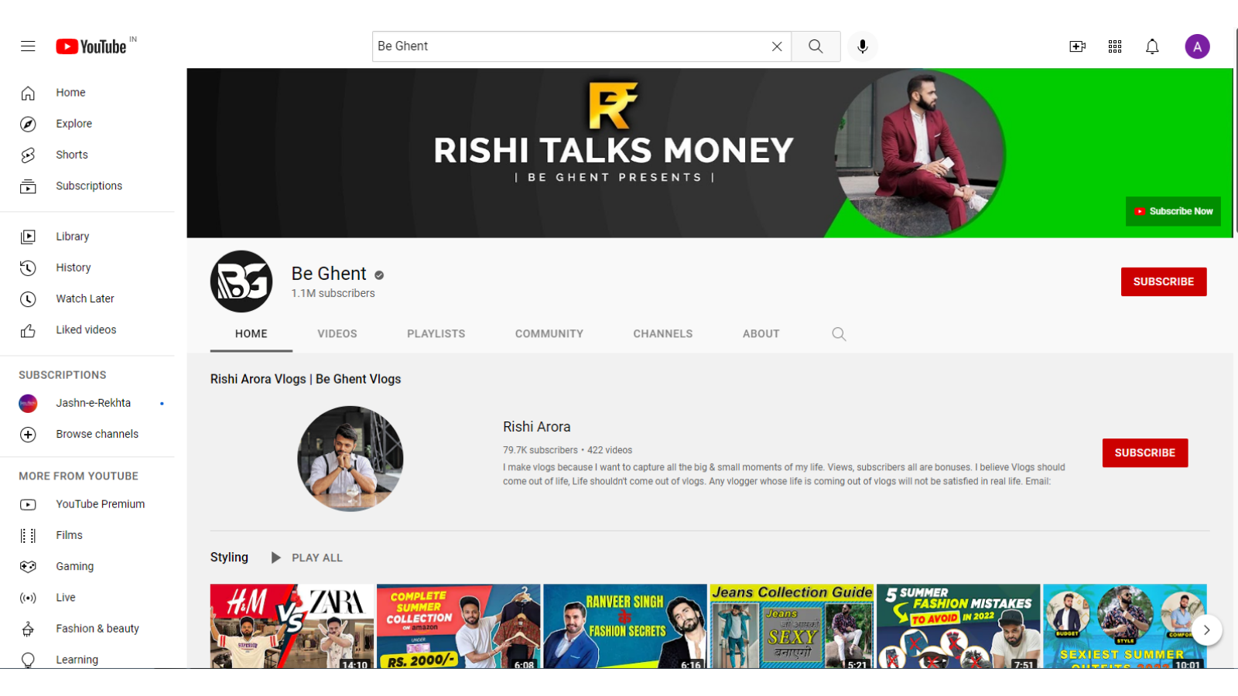Show next videos with the arrow
Image resolution: width=1238 pixels, height=696 pixels.
pyautogui.click(x=1206, y=630)
